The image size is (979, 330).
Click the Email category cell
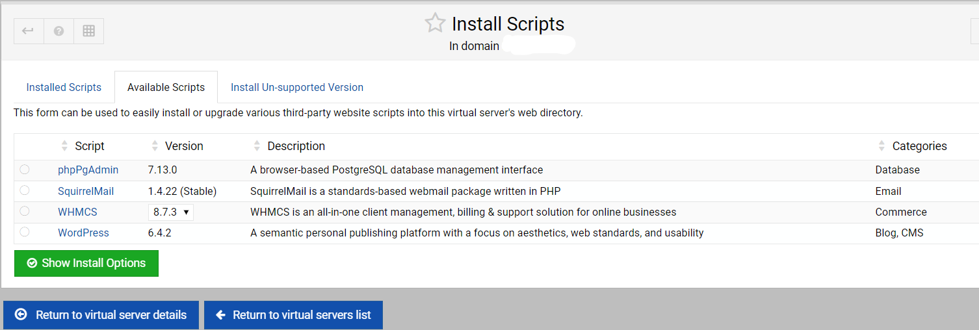click(x=888, y=191)
